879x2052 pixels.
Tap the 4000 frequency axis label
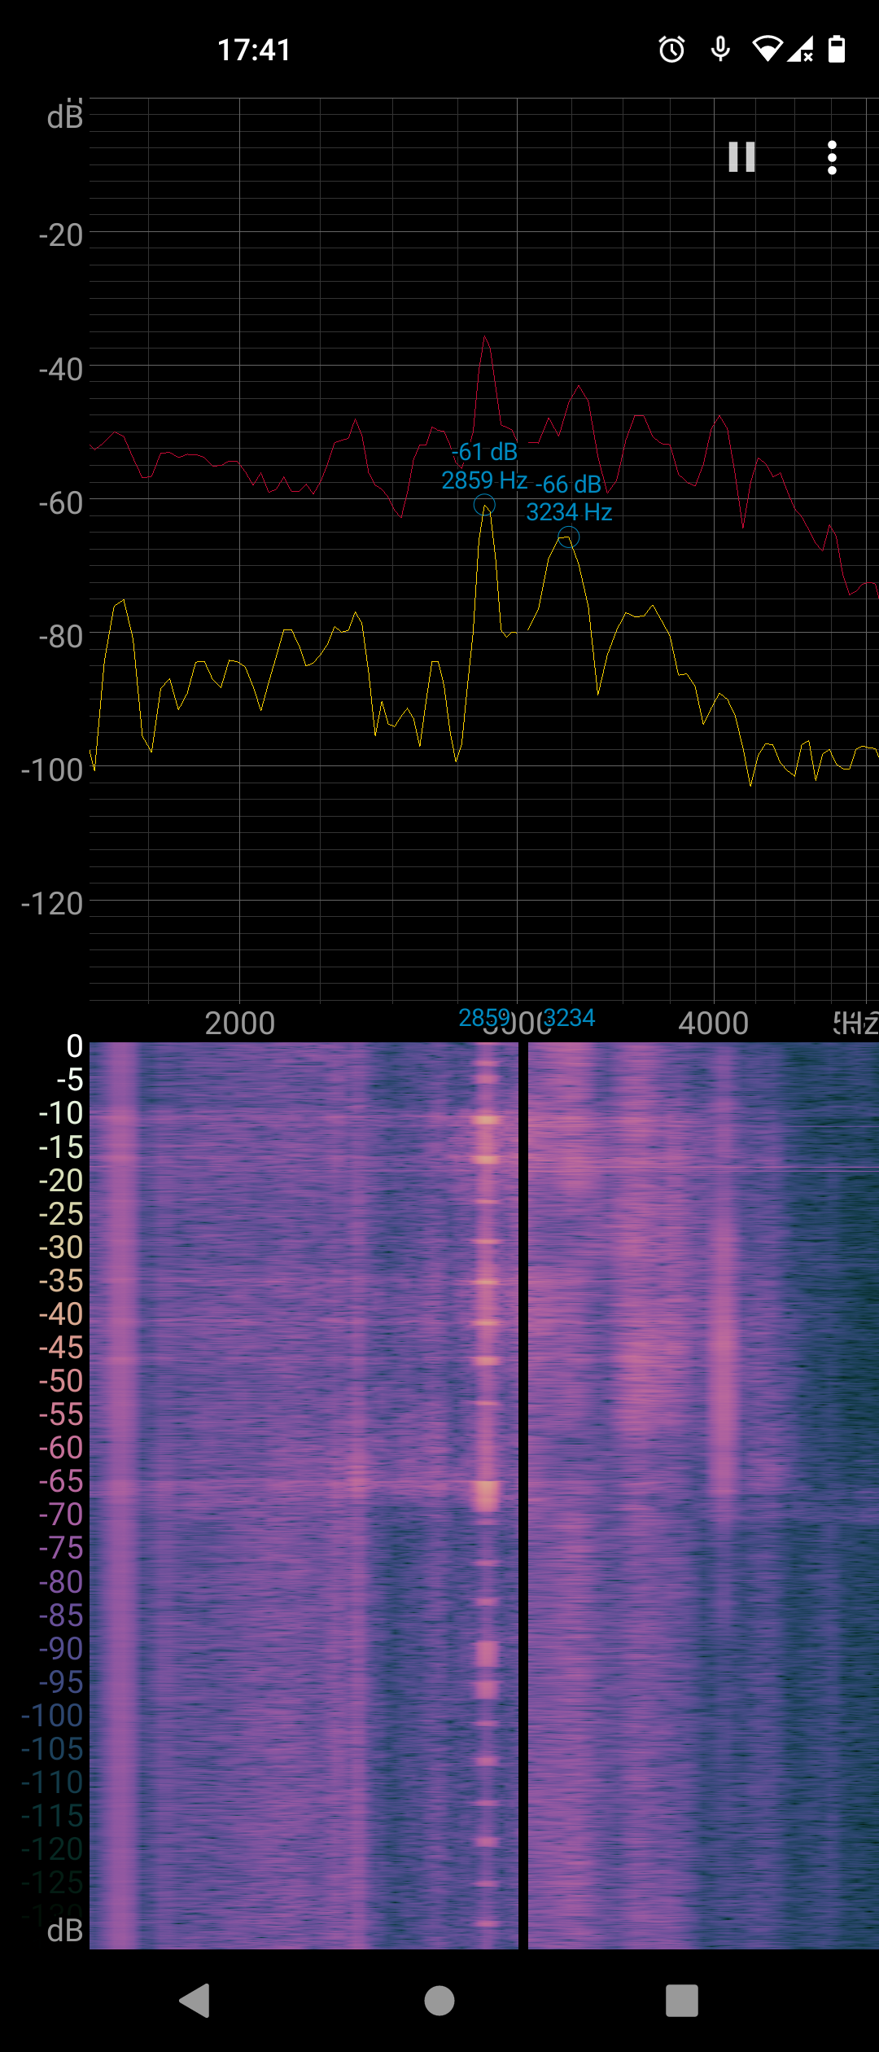pos(713,1024)
